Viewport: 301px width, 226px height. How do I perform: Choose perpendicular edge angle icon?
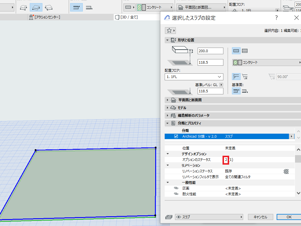236,77
